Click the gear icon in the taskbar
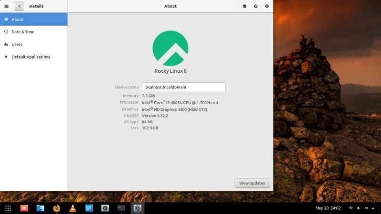The width and height of the screenshot is (381, 214). click(x=105, y=208)
